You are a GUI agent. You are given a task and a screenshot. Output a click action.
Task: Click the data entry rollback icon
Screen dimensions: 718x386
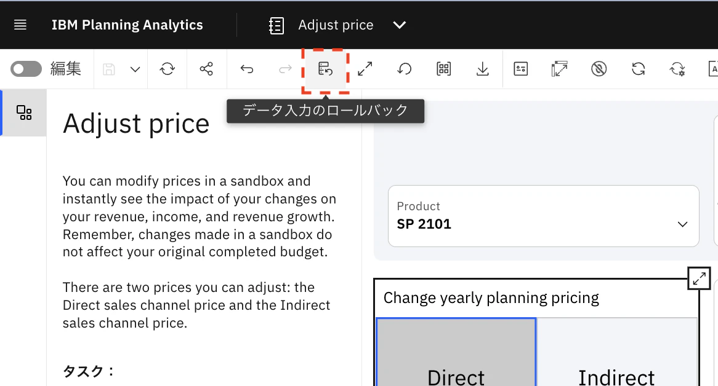coord(326,69)
